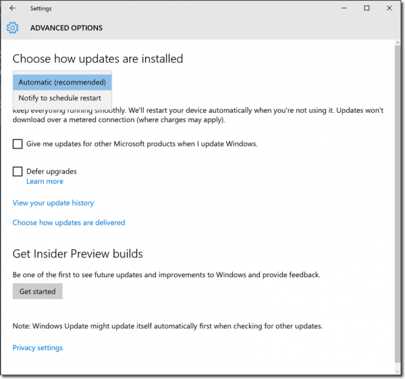
Task: Open Choose how updates are delivered
Action: pyautogui.click(x=69, y=222)
